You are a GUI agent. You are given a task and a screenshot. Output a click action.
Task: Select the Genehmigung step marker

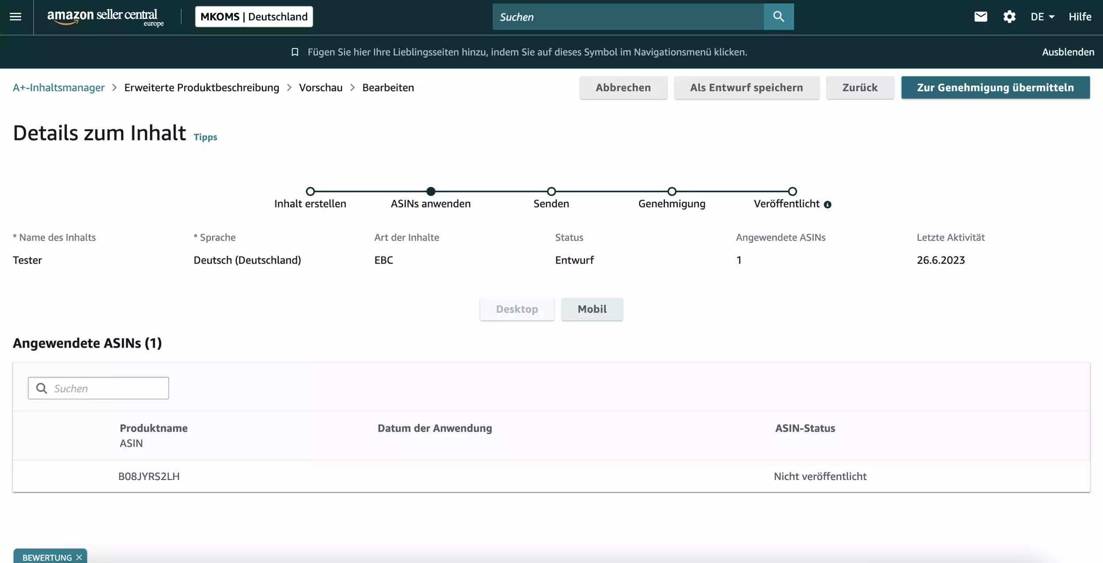tap(672, 191)
